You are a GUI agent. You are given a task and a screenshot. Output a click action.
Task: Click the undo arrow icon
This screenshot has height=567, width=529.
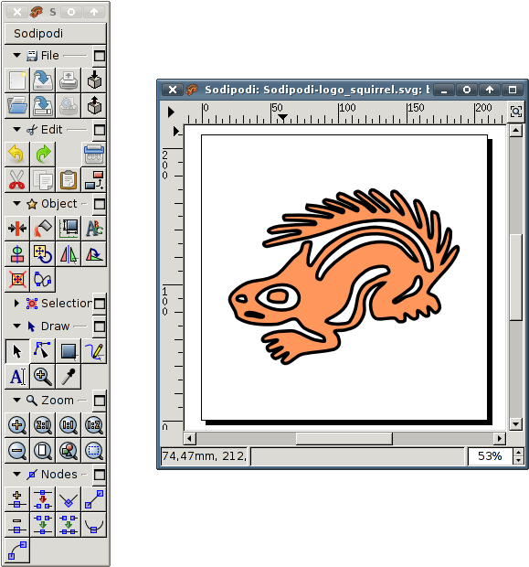pos(17,154)
